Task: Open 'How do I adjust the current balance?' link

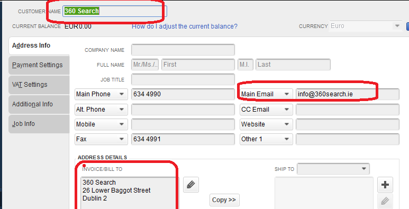Action: [185, 26]
